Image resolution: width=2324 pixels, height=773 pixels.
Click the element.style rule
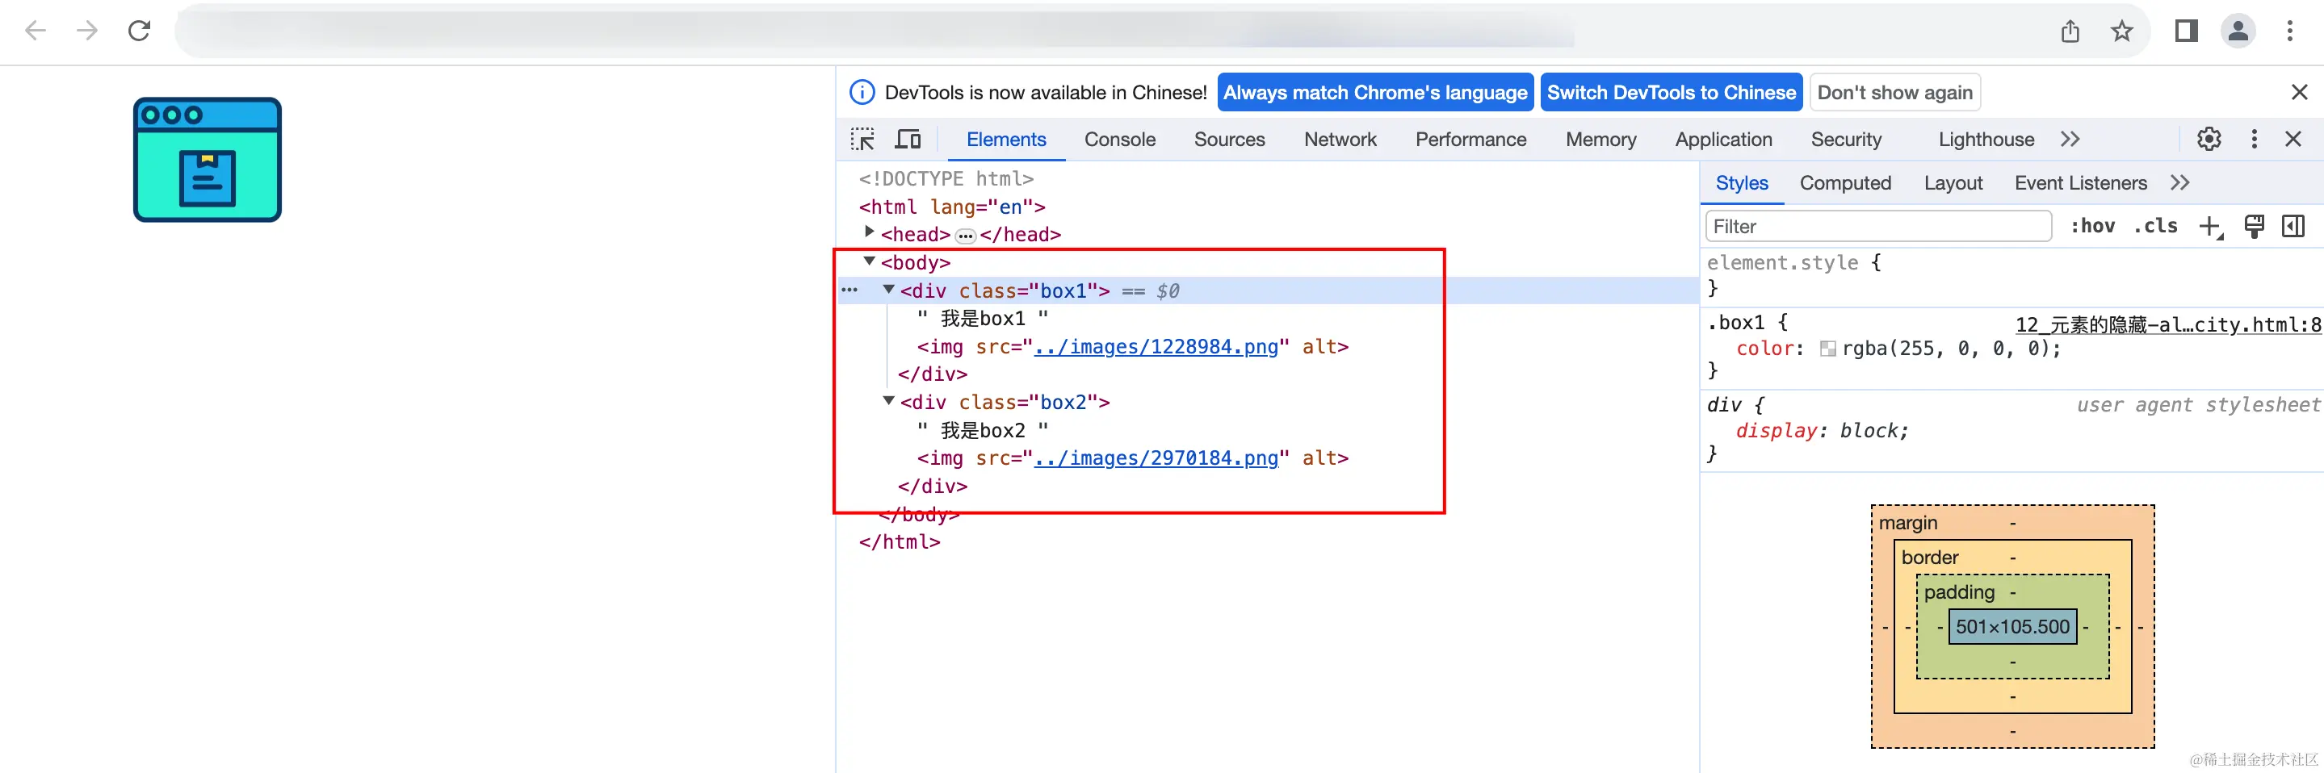[x=1793, y=263]
